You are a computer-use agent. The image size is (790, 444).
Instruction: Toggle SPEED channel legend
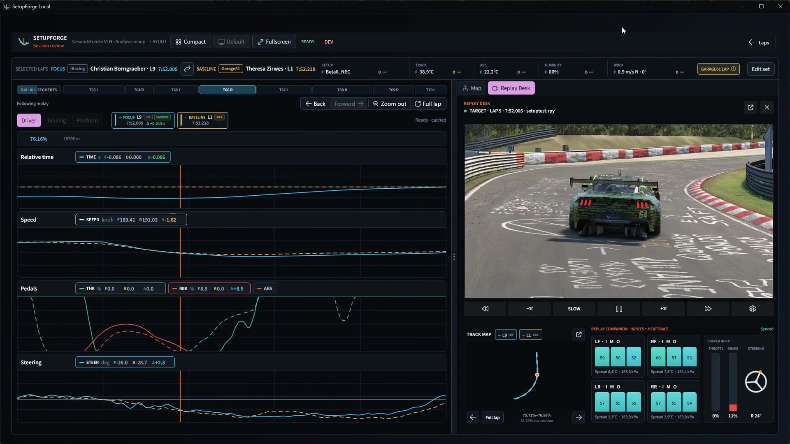tap(131, 220)
